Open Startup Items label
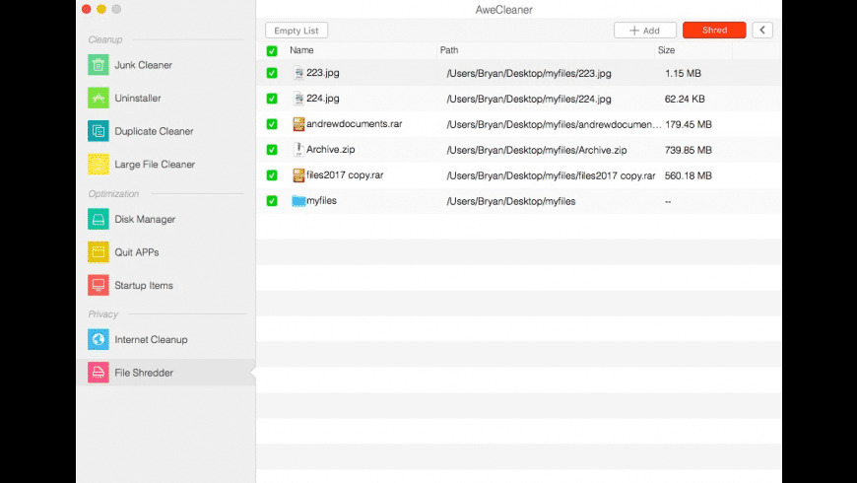 (144, 285)
